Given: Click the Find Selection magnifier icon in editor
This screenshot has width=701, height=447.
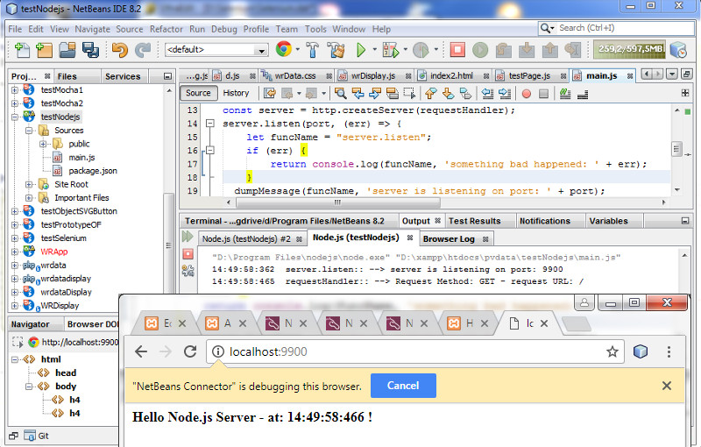Looking at the screenshot, I should tap(341, 94).
